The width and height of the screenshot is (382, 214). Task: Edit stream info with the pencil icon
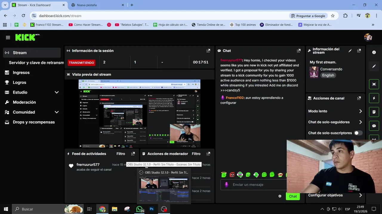coord(350,51)
